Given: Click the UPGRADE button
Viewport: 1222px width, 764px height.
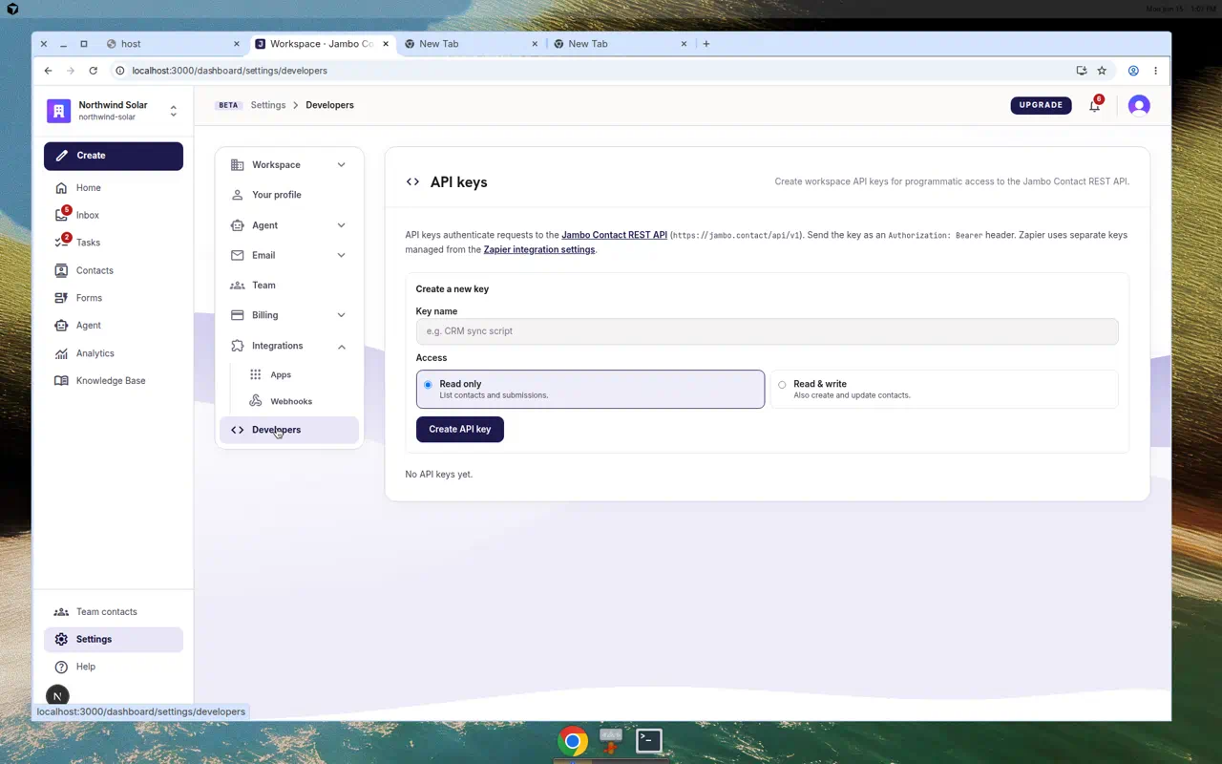Looking at the screenshot, I should (x=1041, y=105).
